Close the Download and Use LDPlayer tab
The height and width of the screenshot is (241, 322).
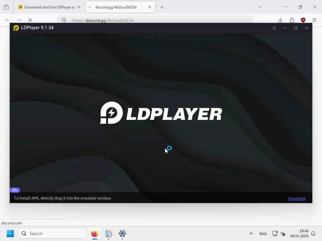[79, 7]
